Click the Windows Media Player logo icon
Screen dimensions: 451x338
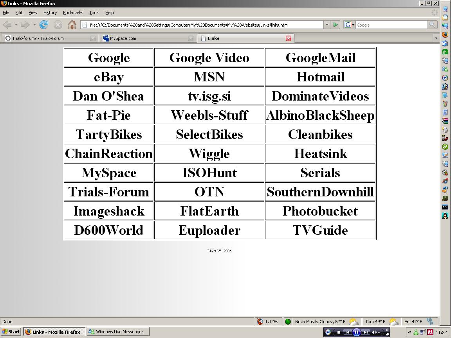point(328,333)
